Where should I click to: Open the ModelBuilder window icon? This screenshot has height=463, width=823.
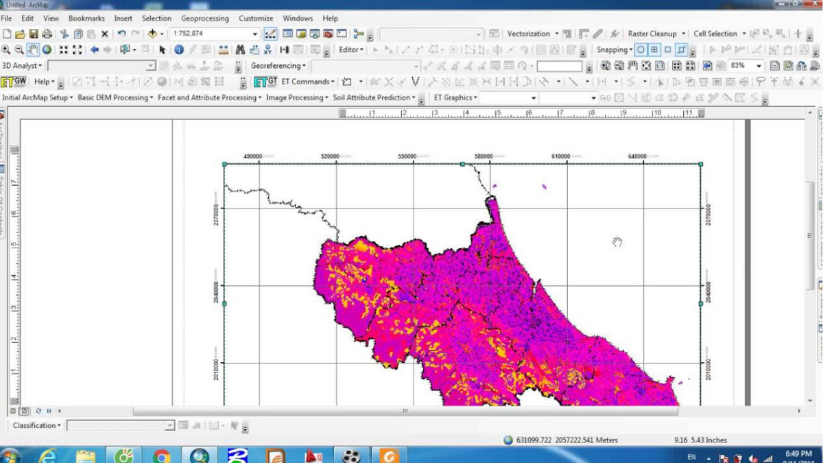[x=357, y=34]
